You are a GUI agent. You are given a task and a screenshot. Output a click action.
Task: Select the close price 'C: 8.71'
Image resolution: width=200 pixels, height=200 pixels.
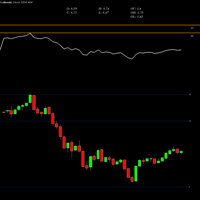72,13
